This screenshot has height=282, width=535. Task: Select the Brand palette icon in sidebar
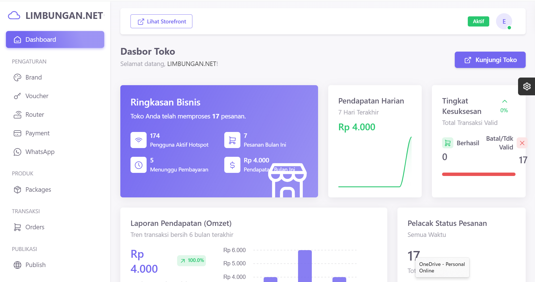pos(18,77)
